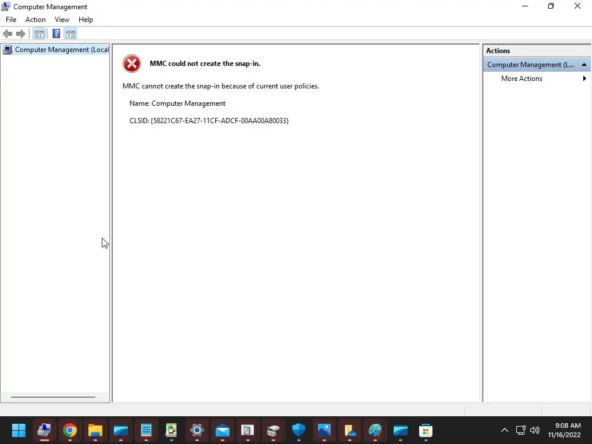Open the Paint palette taskbar icon
592x444 pixels.
coord(375,430)
